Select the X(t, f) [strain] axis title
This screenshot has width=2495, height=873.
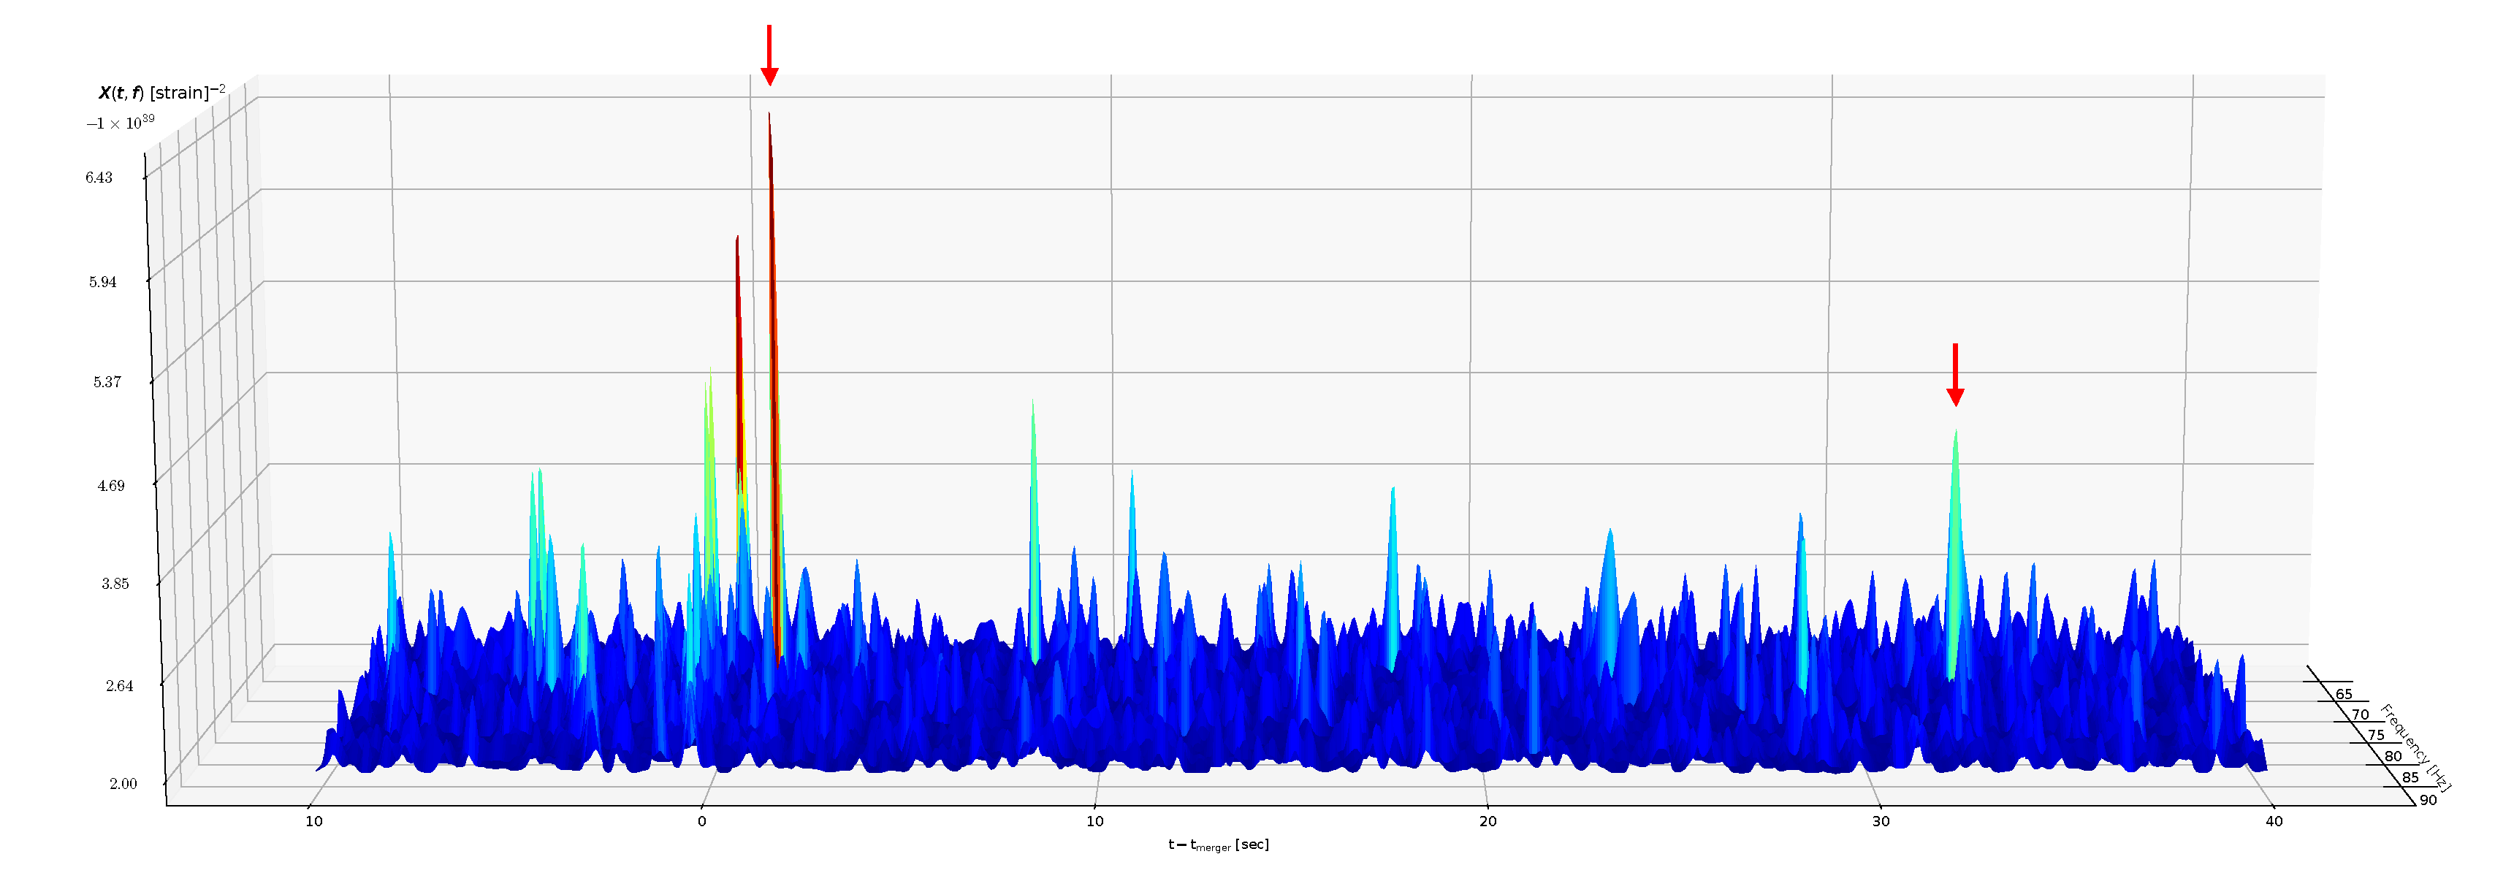tap(161, 93)
